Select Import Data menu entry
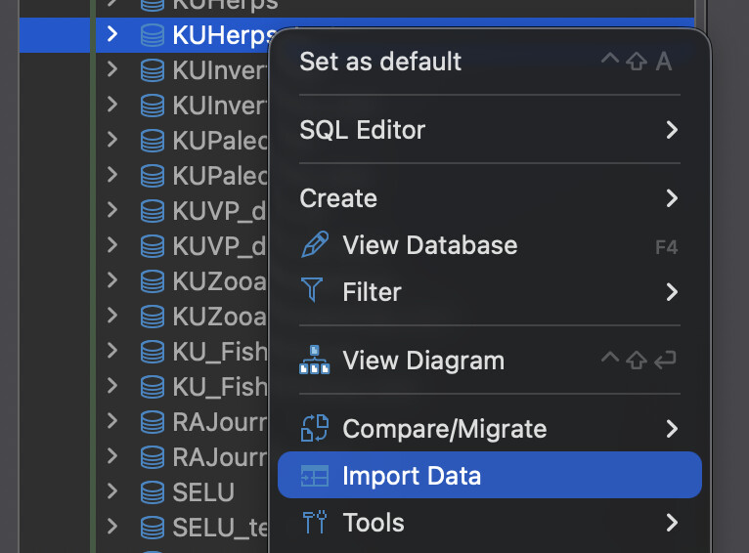Image resolution: width=749 pixels, height=553 pixels. pos(411,477)
